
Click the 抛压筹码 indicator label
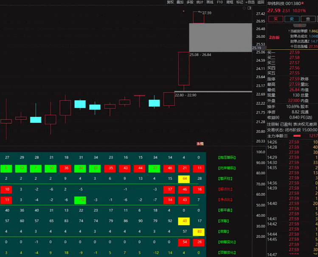coord(227,158)
